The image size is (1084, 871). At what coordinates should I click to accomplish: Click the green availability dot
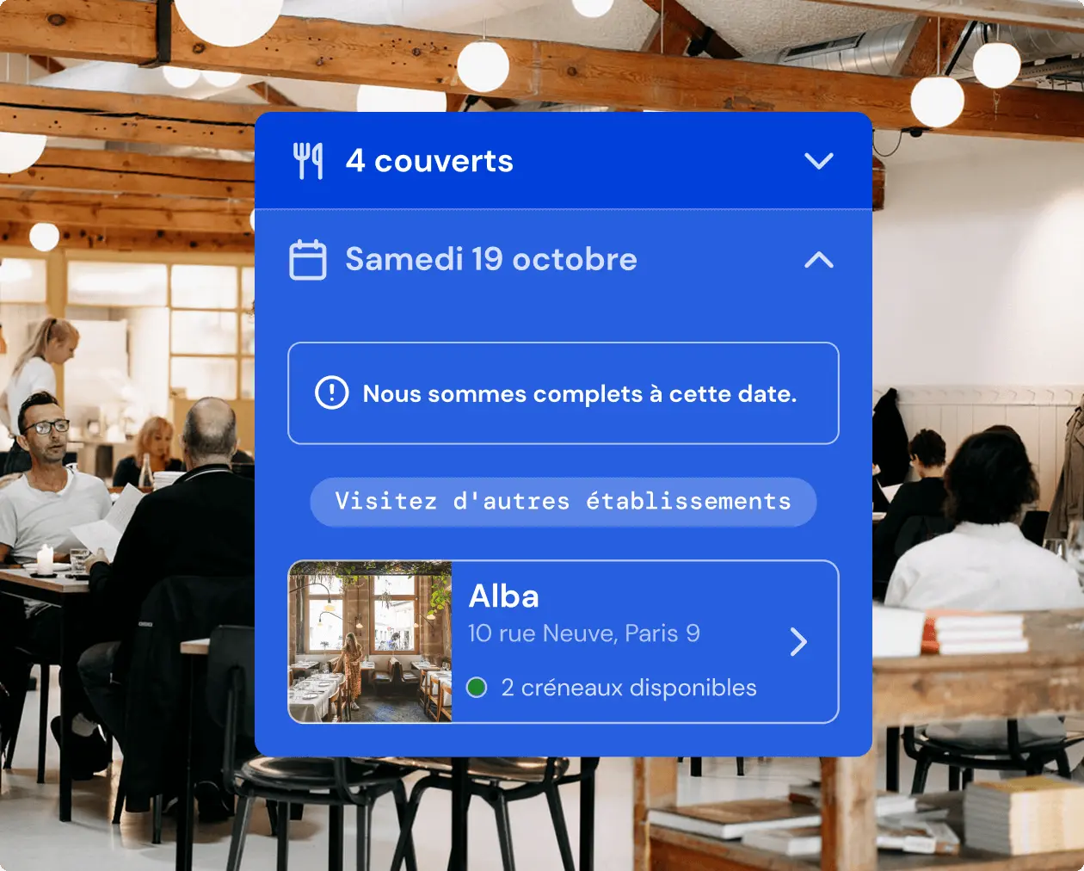(x=477, y=688)
